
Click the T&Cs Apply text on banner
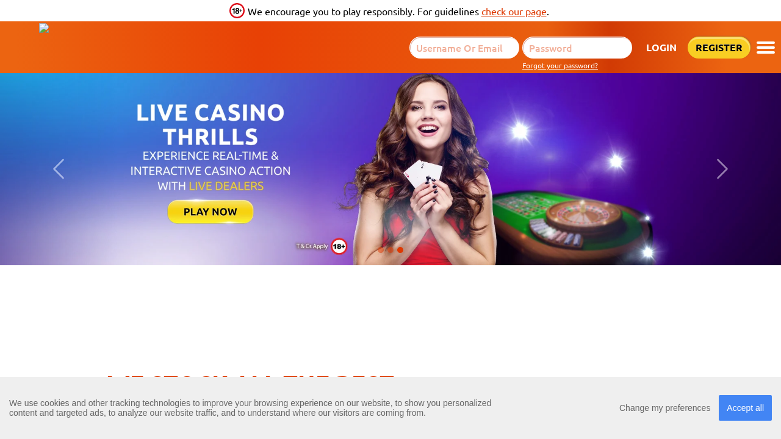(312, 246)
